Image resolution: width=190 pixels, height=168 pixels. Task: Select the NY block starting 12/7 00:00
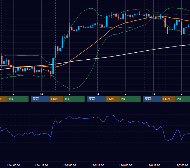(183, 99)
